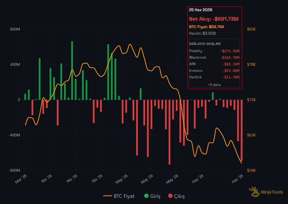Click the Invesco provider row
The height and width of the screenshot is (204, 288).
(x=214, y=71)
